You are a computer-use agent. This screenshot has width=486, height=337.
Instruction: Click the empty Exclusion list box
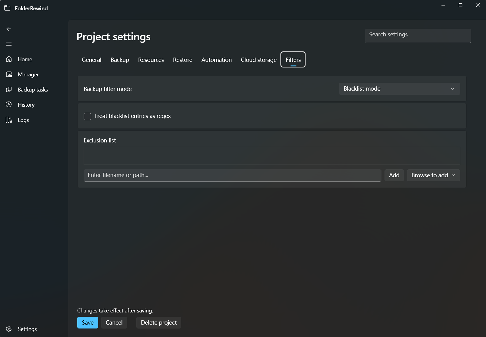[x=272, y=156]
